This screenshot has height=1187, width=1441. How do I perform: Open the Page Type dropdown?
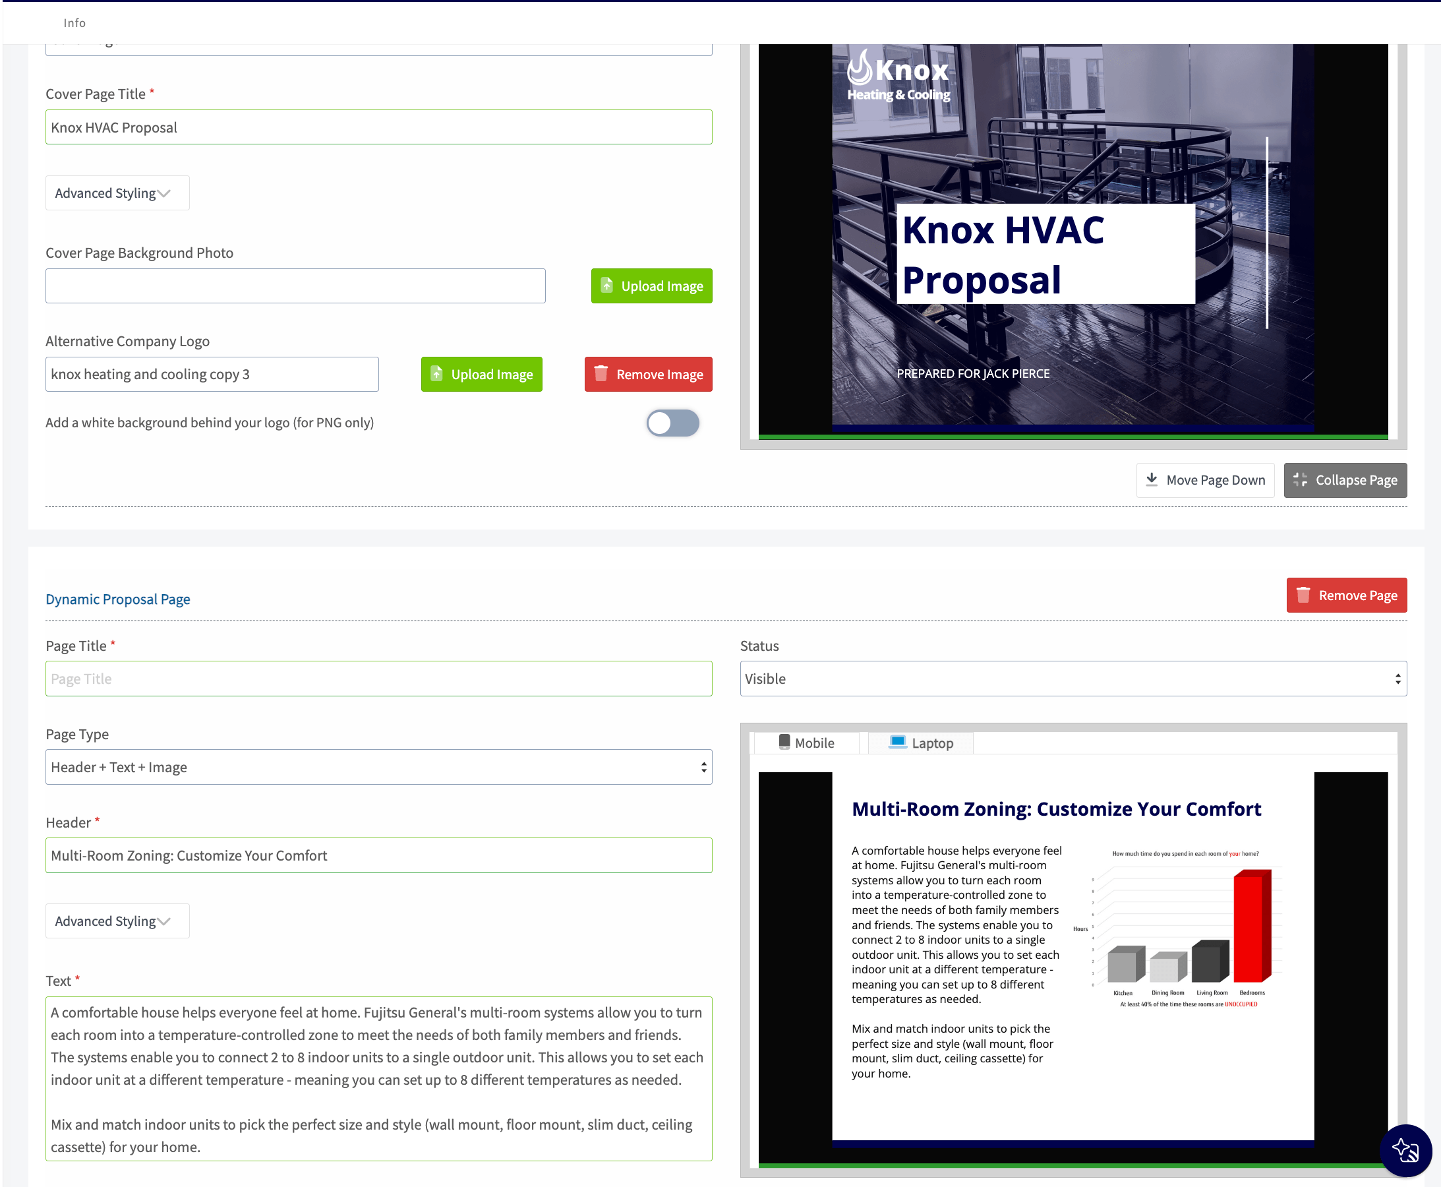point(378,766)
